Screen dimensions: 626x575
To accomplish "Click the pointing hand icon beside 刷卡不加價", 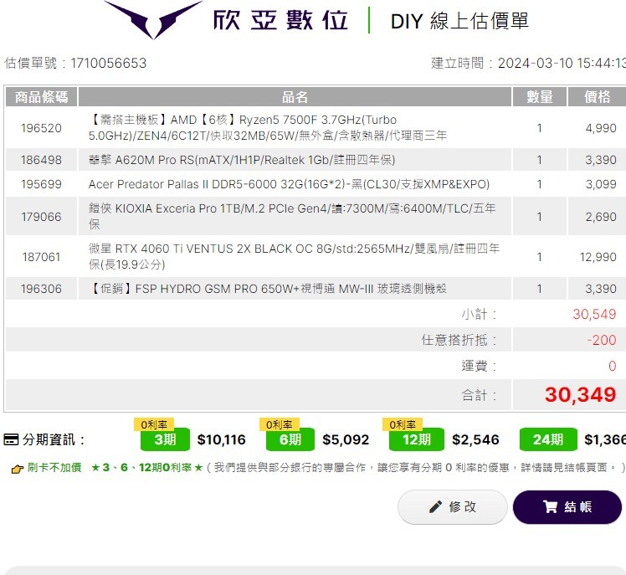I will coord(18,469).
